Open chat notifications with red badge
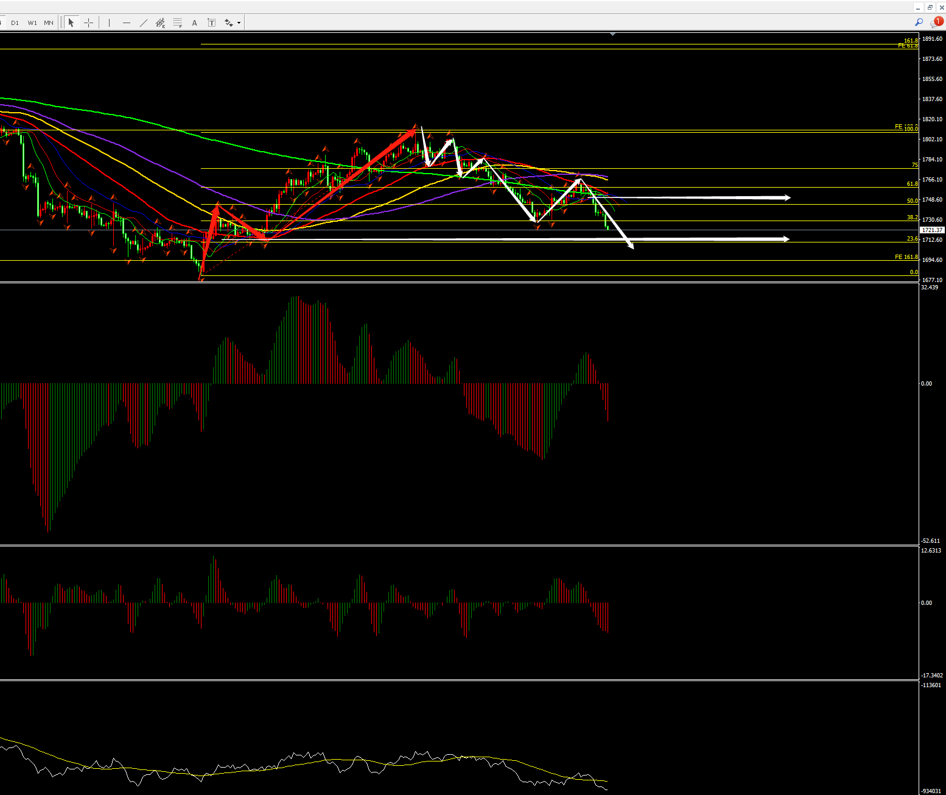 pyautogui.click(x=936, y=23)
